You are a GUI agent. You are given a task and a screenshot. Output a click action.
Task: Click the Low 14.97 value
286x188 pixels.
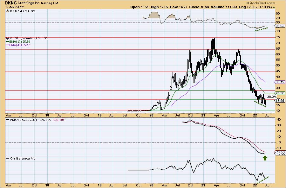point(179,7)
